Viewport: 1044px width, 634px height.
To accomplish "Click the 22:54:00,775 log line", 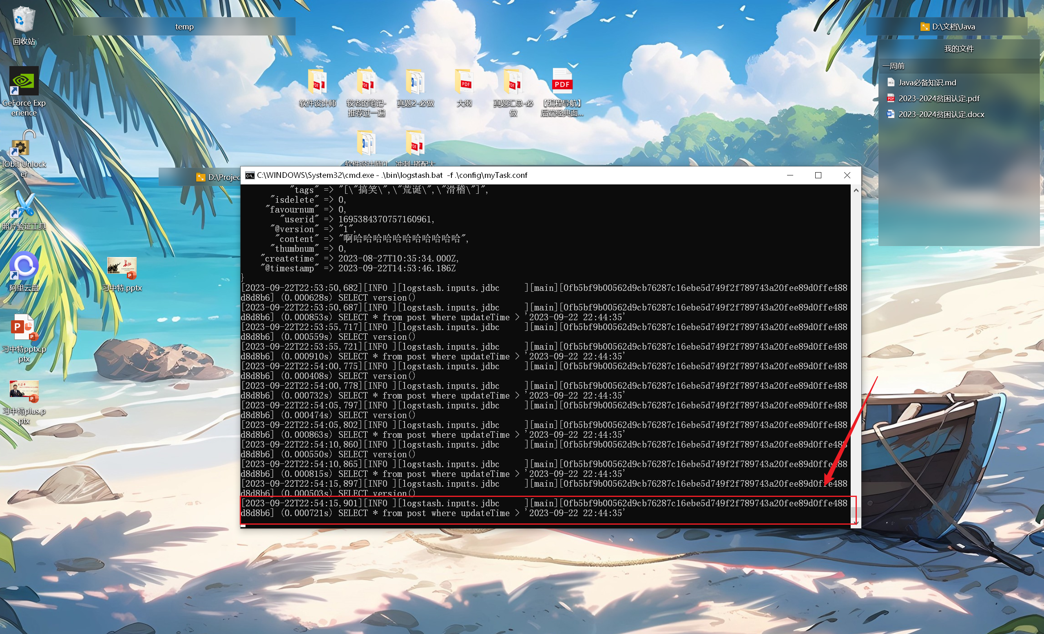I will [544, 371].
